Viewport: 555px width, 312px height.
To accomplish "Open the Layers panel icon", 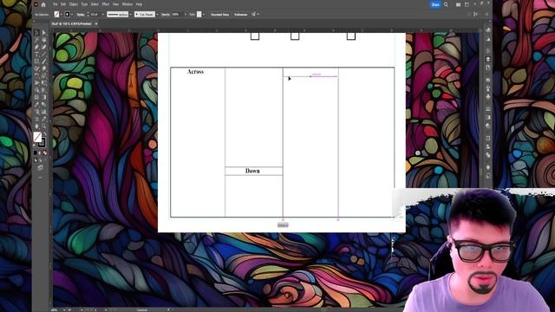I will (x=488, y=59).
